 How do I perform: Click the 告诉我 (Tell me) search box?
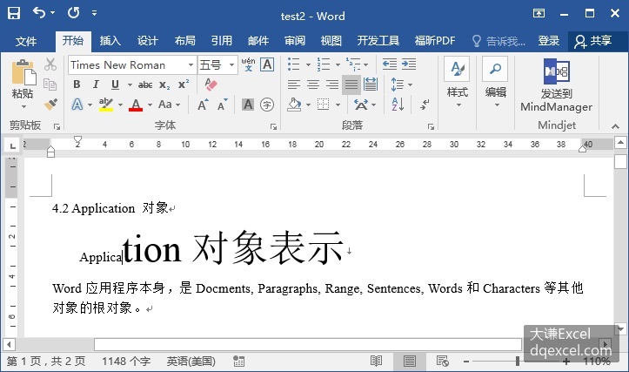[499, 41]
